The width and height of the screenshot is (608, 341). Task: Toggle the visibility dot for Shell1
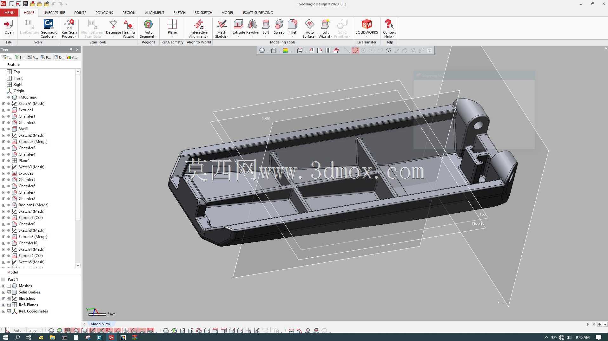coord(9,129)
